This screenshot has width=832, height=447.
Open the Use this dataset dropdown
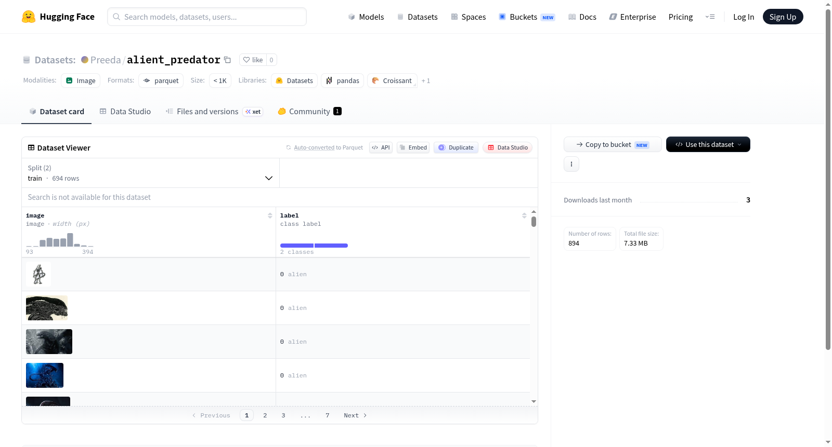coord(708,144)
